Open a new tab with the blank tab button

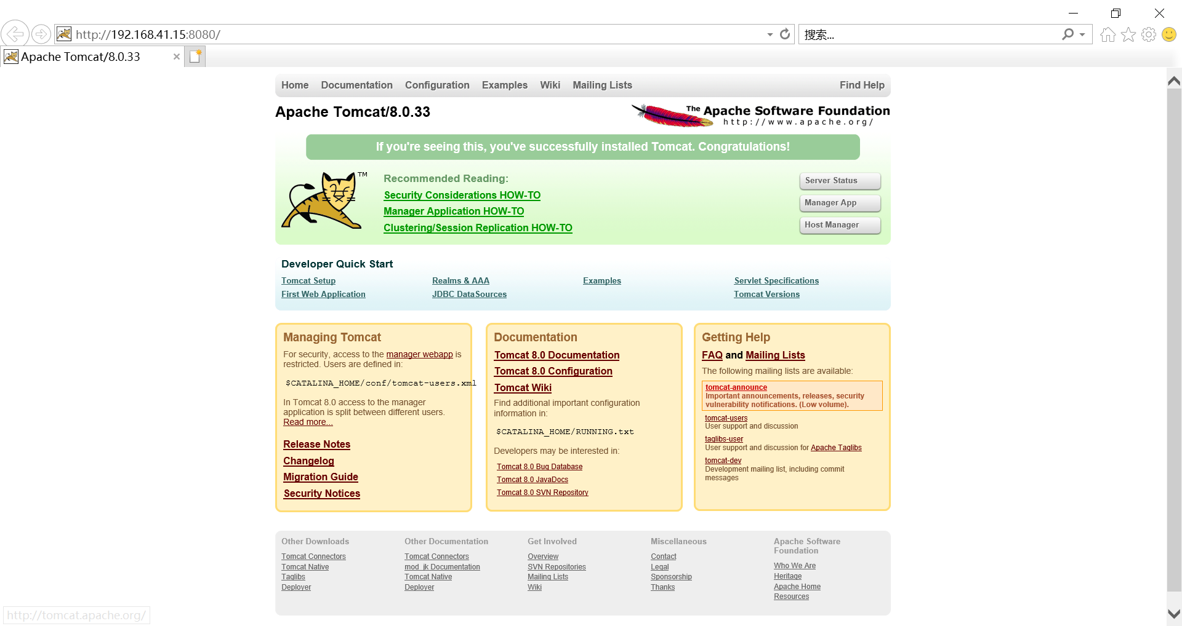[195, 57]
